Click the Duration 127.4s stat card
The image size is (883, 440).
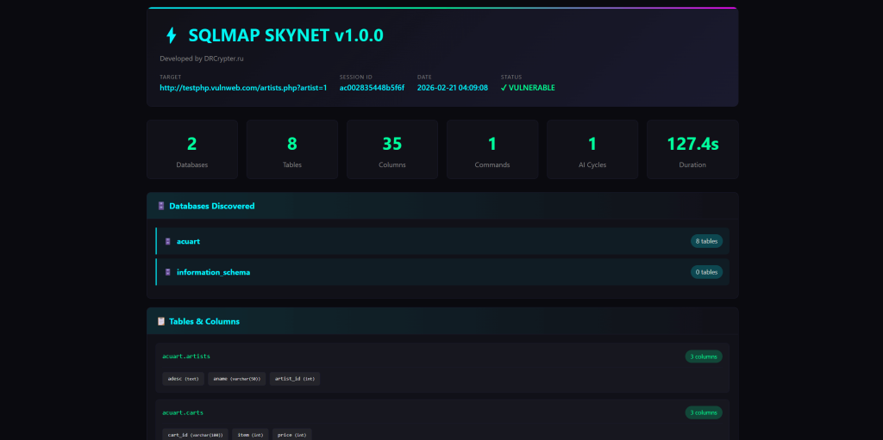click(692, 150)
